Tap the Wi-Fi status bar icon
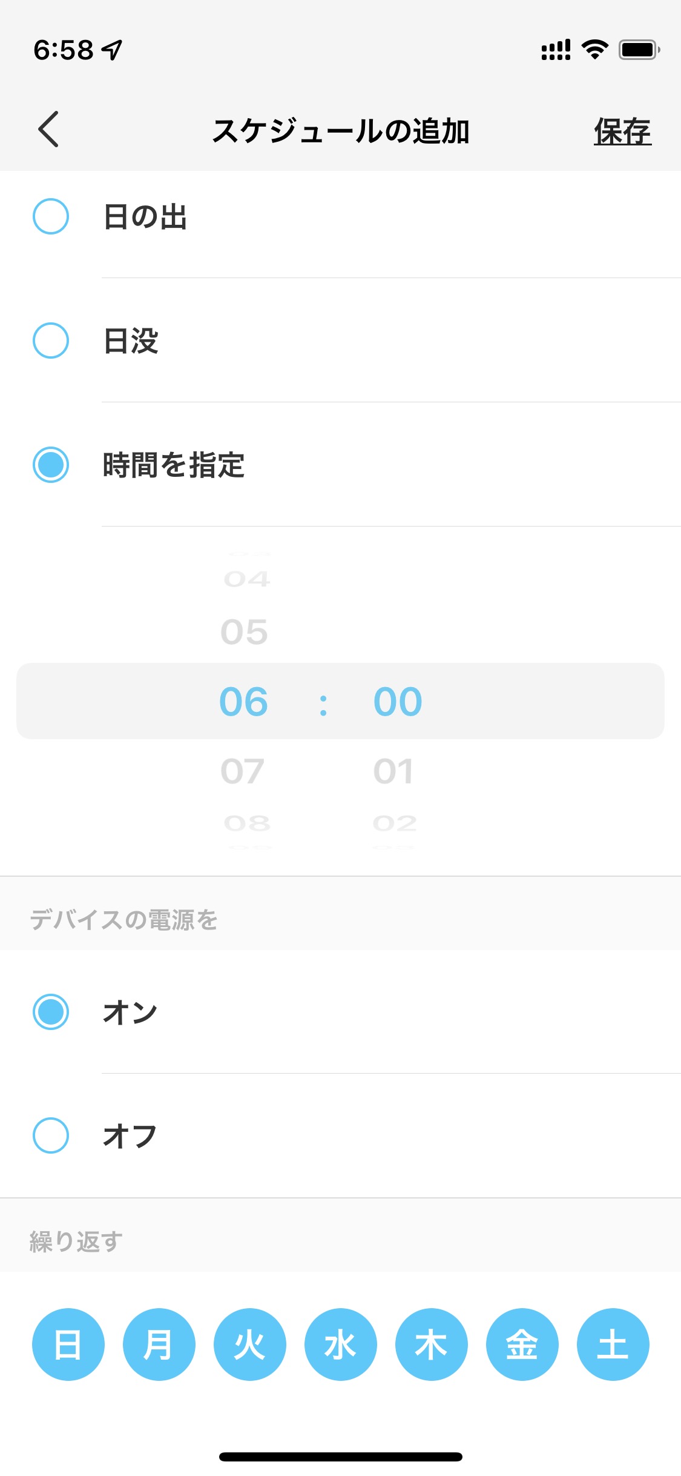 595,50
